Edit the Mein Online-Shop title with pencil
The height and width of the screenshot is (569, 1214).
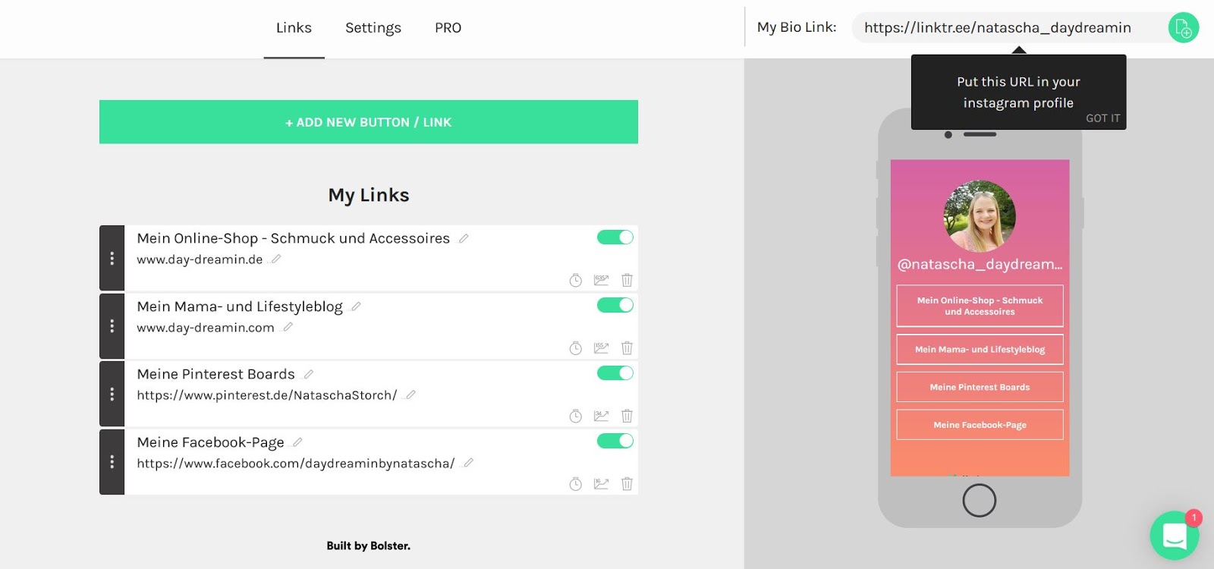[464, 238]
